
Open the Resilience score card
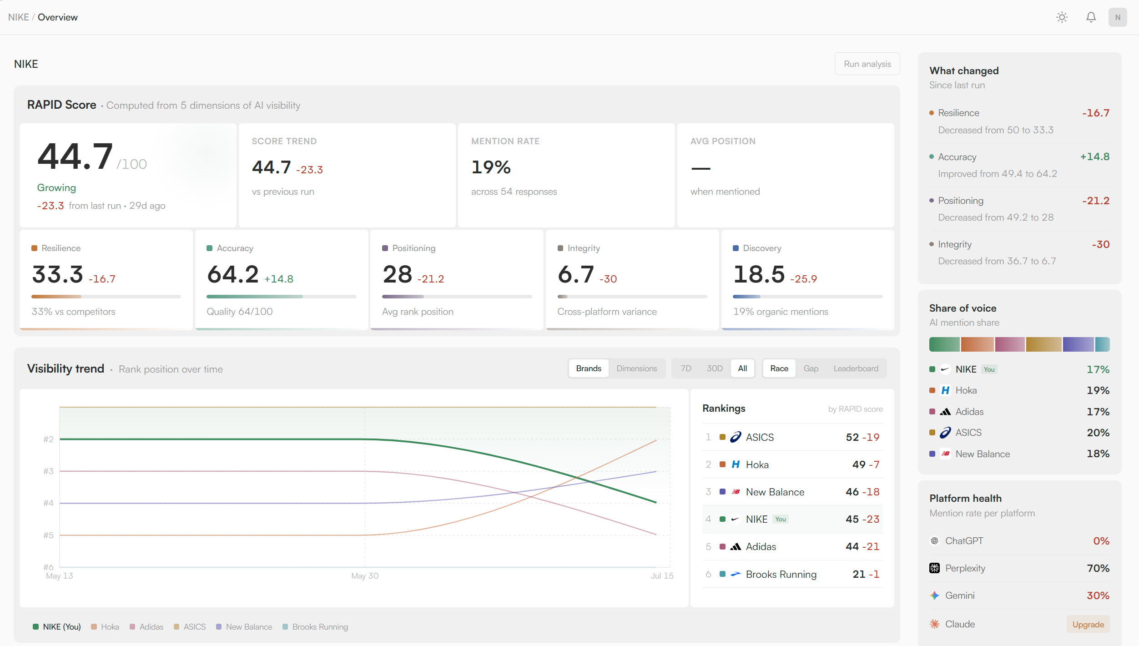(106, 280)
